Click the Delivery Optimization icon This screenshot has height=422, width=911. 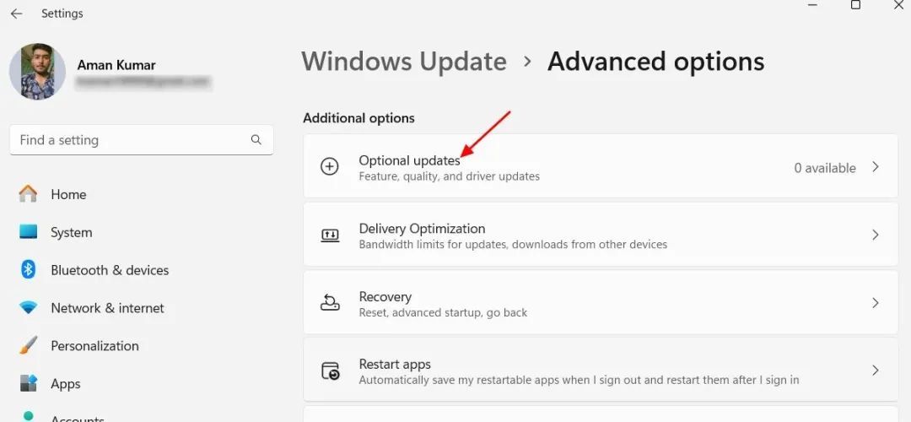point(330,235)
